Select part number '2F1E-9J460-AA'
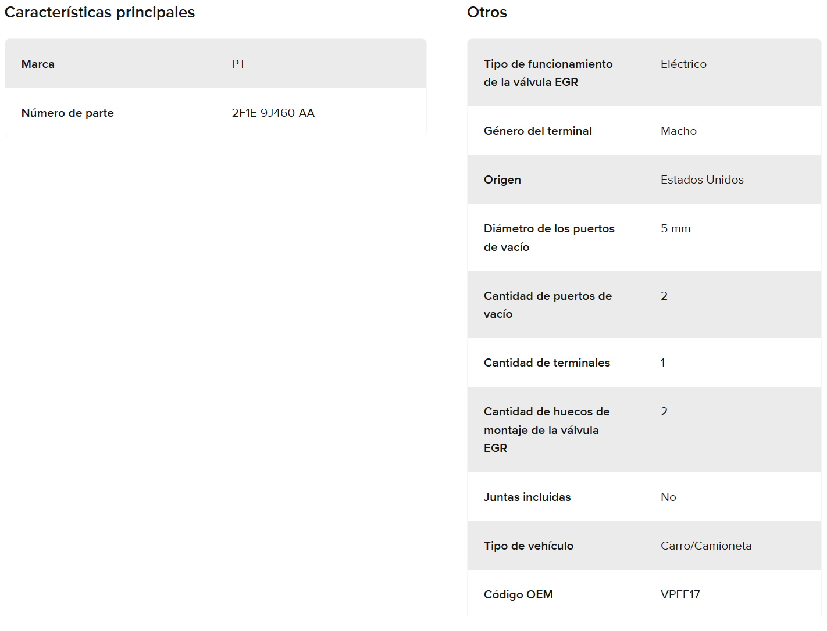Viewport: 827px width, 631px height. (x=273, y=113)
